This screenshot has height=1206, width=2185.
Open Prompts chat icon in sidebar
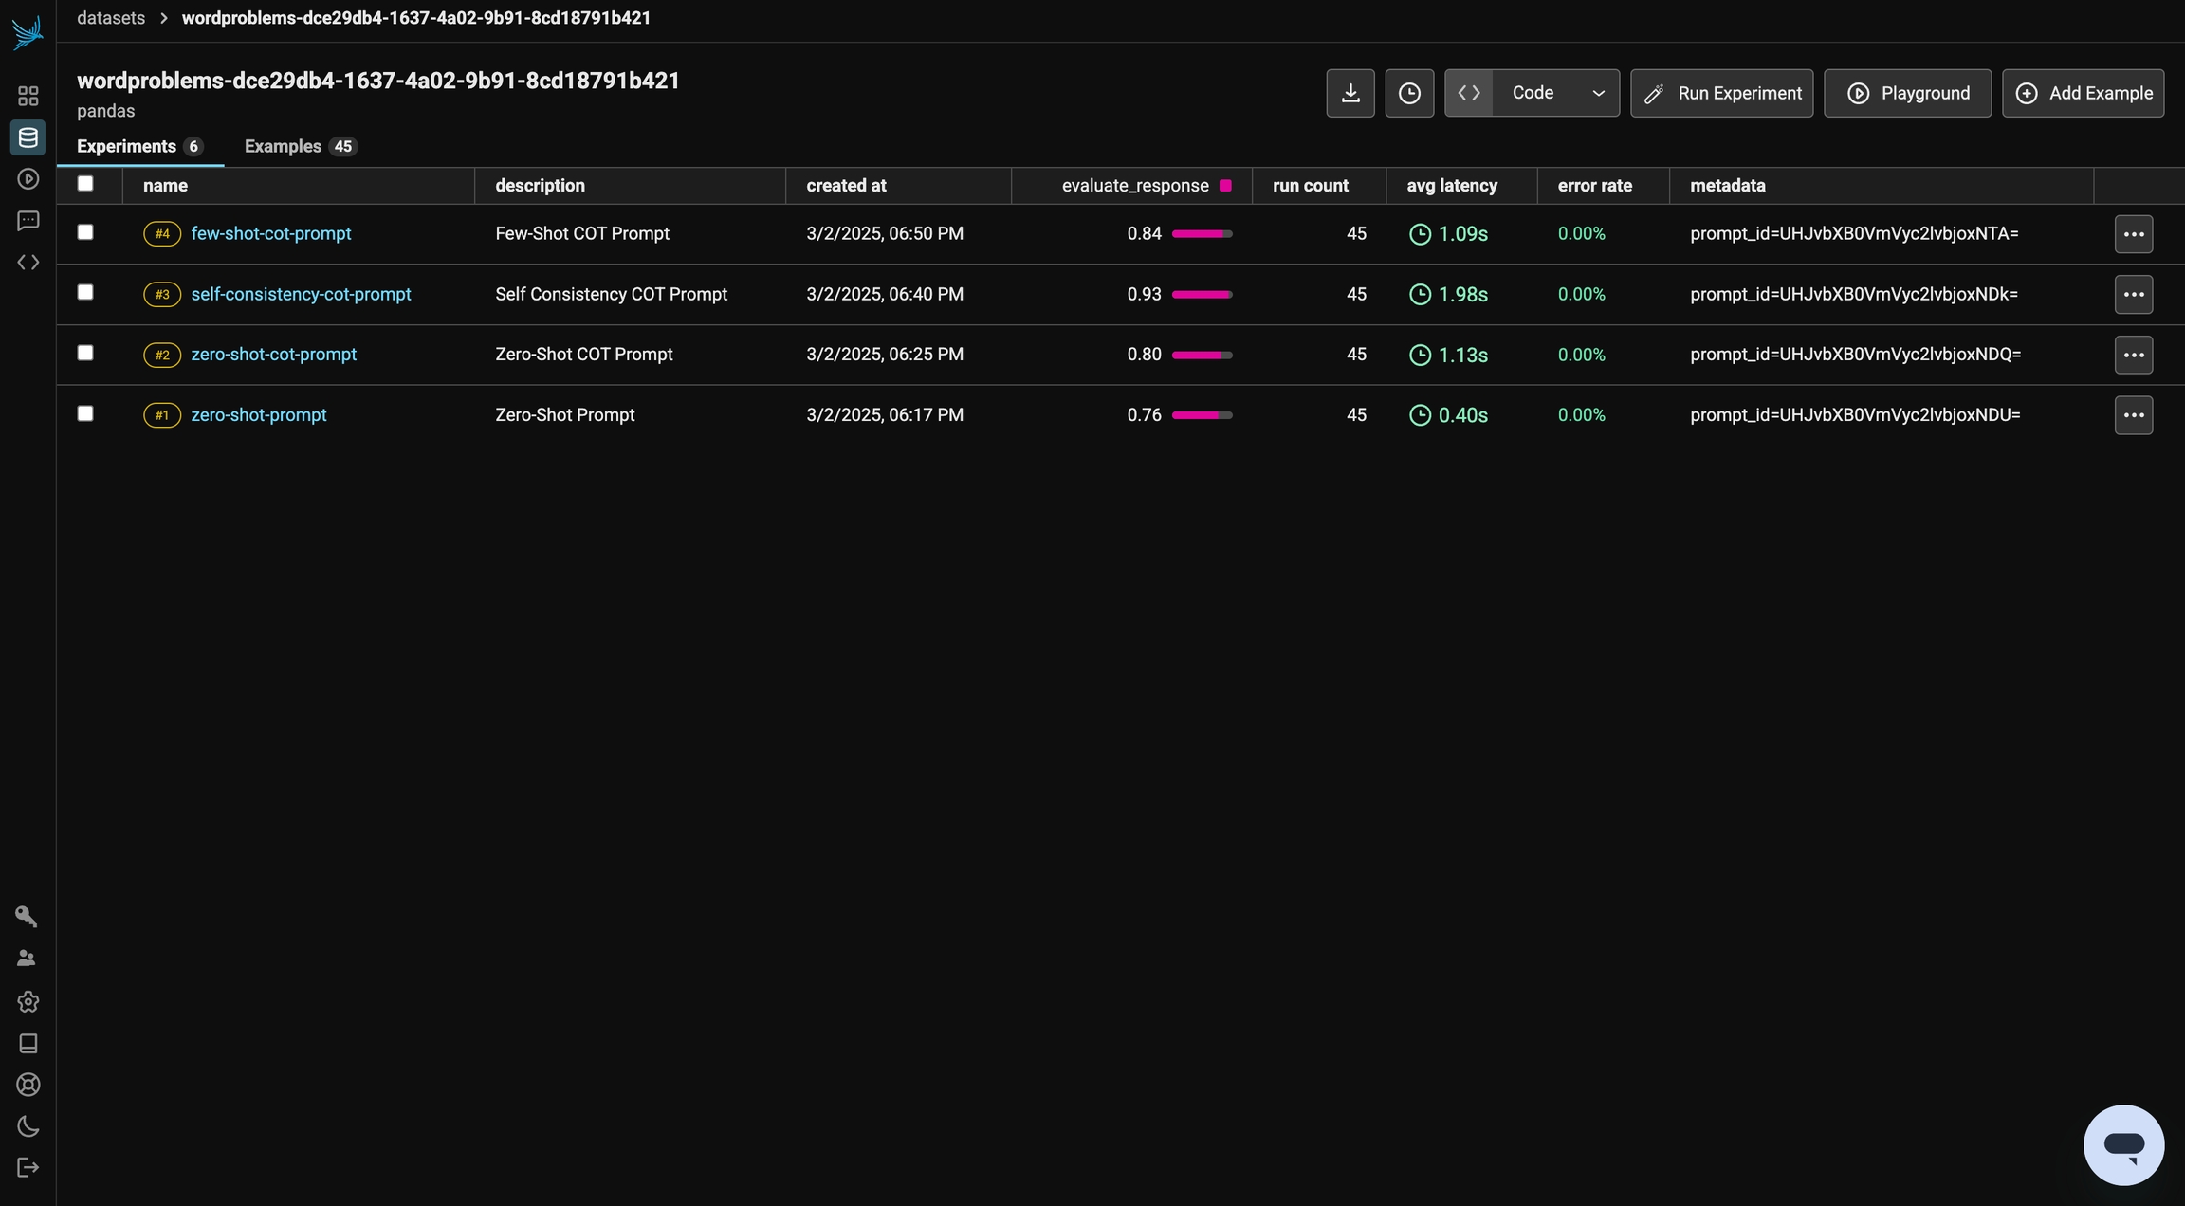click(x=28, y=221)
